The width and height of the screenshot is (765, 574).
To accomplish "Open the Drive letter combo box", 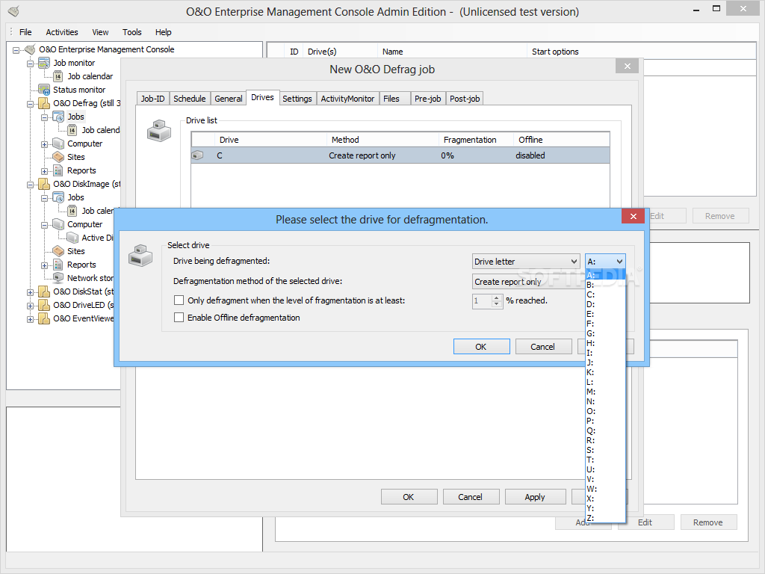I will [525, 262].
